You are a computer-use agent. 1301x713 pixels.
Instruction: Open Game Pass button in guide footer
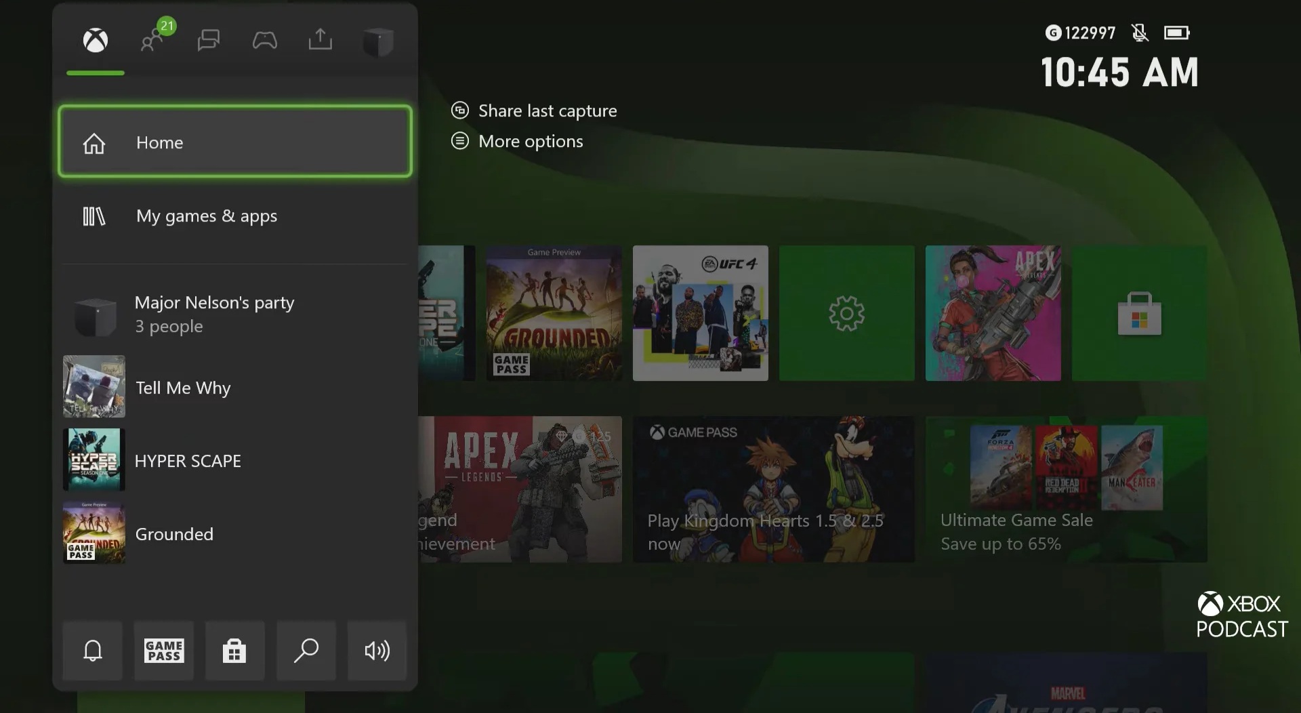click(x=164, y=651)
